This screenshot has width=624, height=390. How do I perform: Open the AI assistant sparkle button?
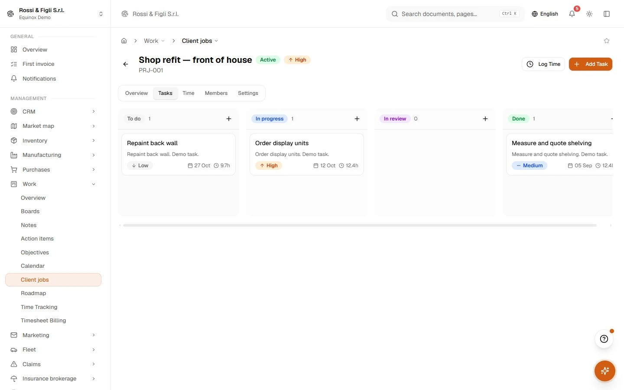[x=605, y=371]
